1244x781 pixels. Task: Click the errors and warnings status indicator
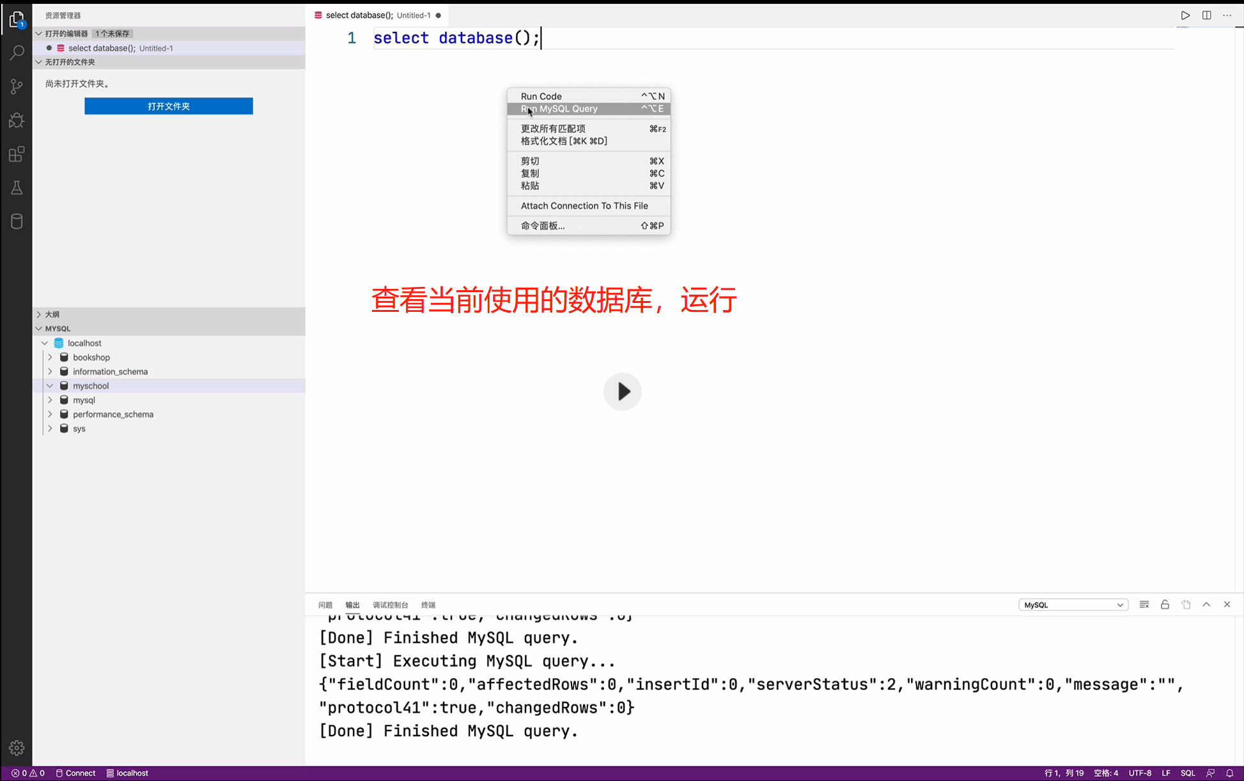28,773
